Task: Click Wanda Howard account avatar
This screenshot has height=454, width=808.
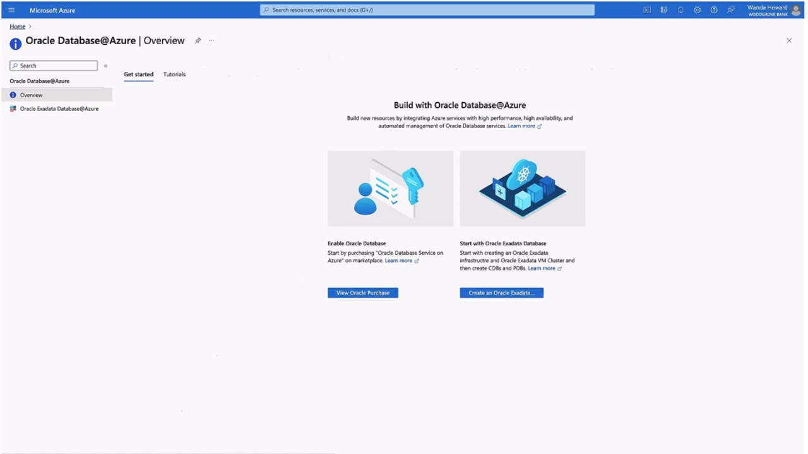Action: (x=795, y=10)
